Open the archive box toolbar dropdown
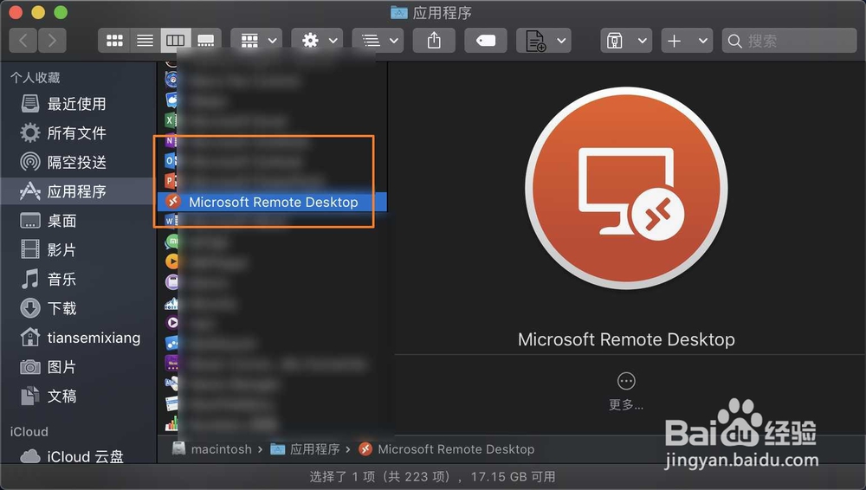 [626, 41]
